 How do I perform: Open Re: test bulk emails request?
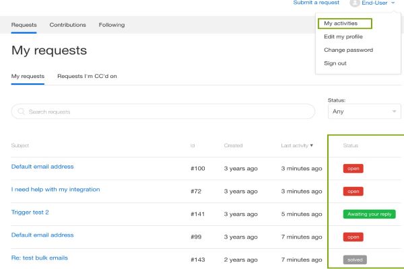click(40, 258)
